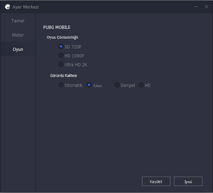This screenshot has height=193, width=213.
Task: Switch to the Motor settings tab
Action: click(18, 35)
